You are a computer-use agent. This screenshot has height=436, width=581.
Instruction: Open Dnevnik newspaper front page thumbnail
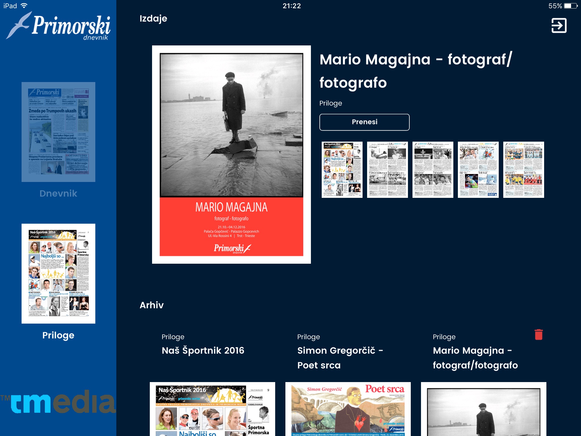point(58,132)
